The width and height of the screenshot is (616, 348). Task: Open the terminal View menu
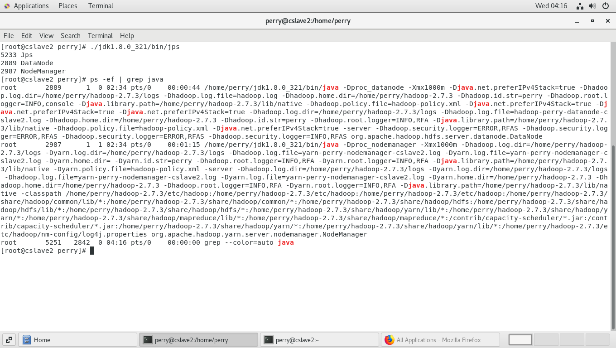coord(46,36)
